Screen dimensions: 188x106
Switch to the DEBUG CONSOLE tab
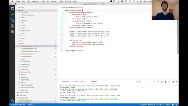tap(80, 82)
